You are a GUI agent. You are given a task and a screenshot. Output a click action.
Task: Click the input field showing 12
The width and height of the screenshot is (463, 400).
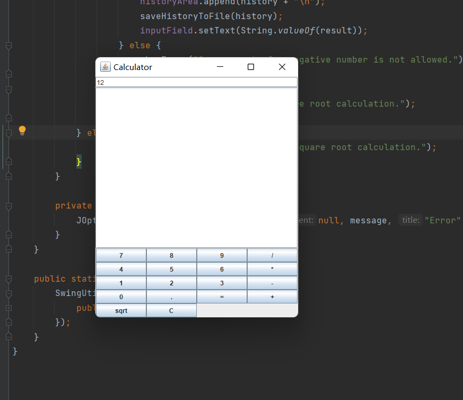tap(197, 82)
